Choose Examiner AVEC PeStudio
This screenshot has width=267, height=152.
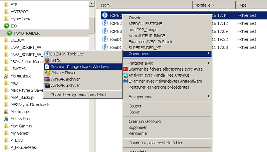point(167,42)
